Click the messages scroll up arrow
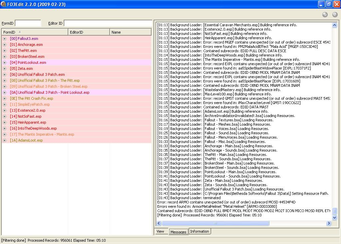This screenshot has width=341, height=244. 334,25
